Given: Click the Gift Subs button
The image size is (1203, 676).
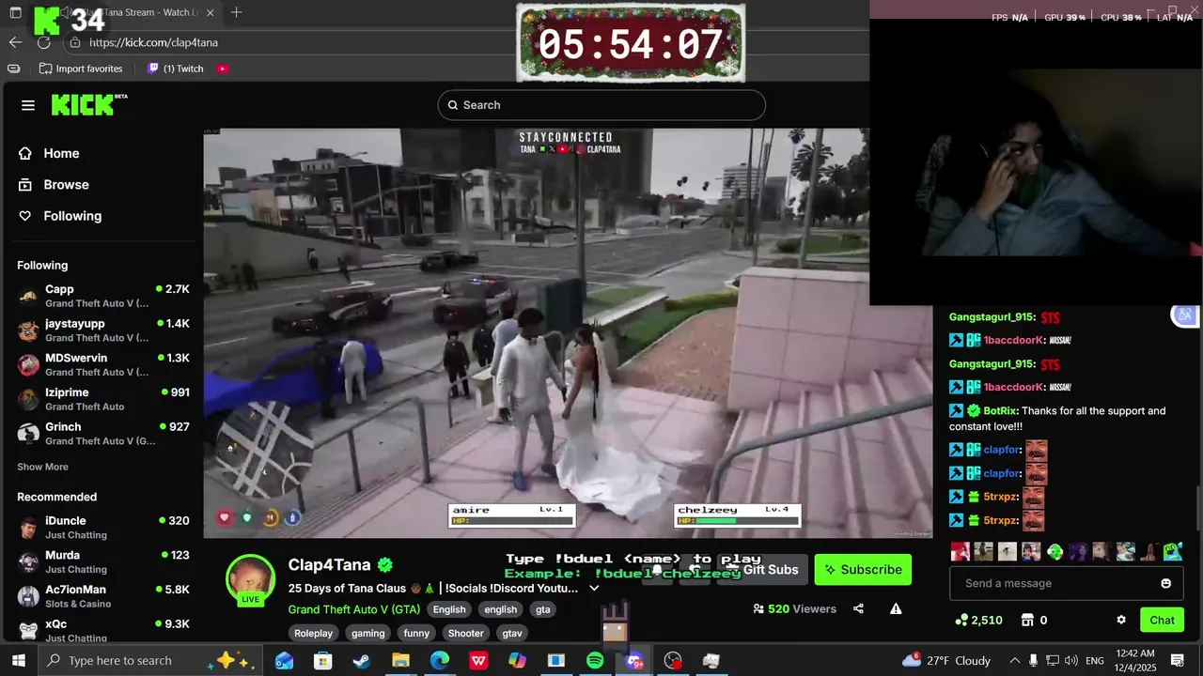Looking at the screenshot, I should (762, 570).
